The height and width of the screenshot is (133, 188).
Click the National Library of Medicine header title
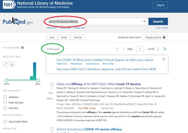click(x=45, y=3)
